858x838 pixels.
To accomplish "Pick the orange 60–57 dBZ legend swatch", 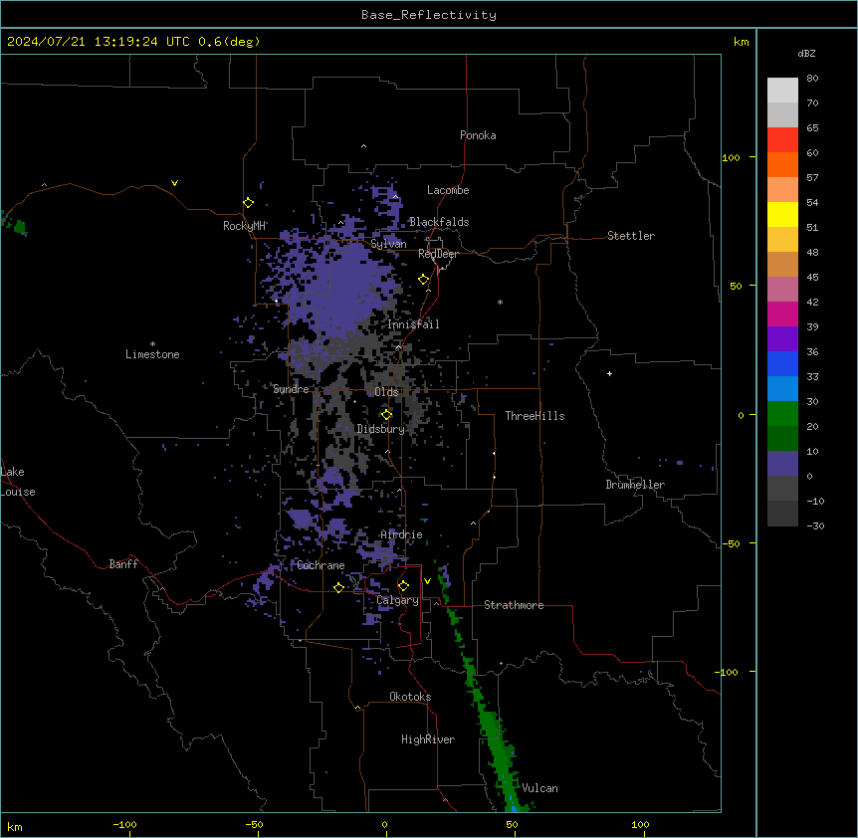I will click(782, 164).
